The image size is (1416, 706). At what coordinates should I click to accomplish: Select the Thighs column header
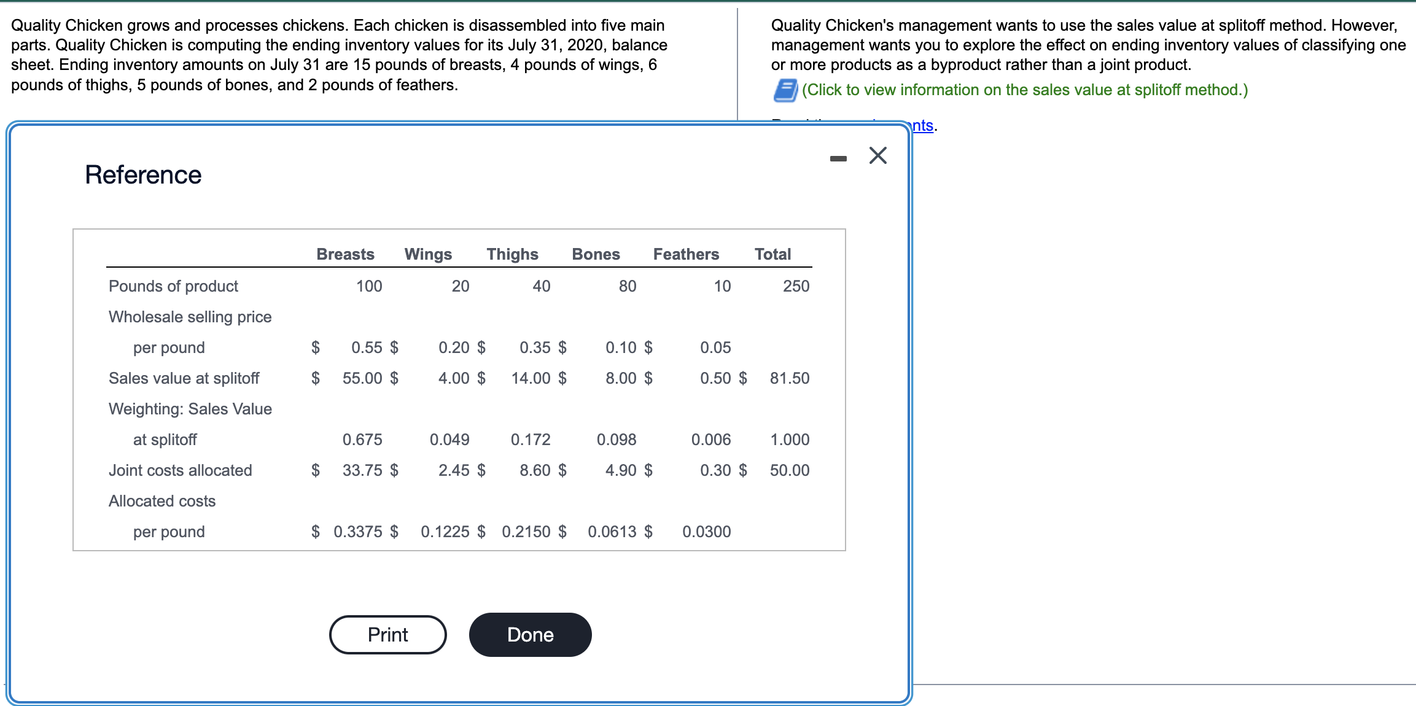512,254
